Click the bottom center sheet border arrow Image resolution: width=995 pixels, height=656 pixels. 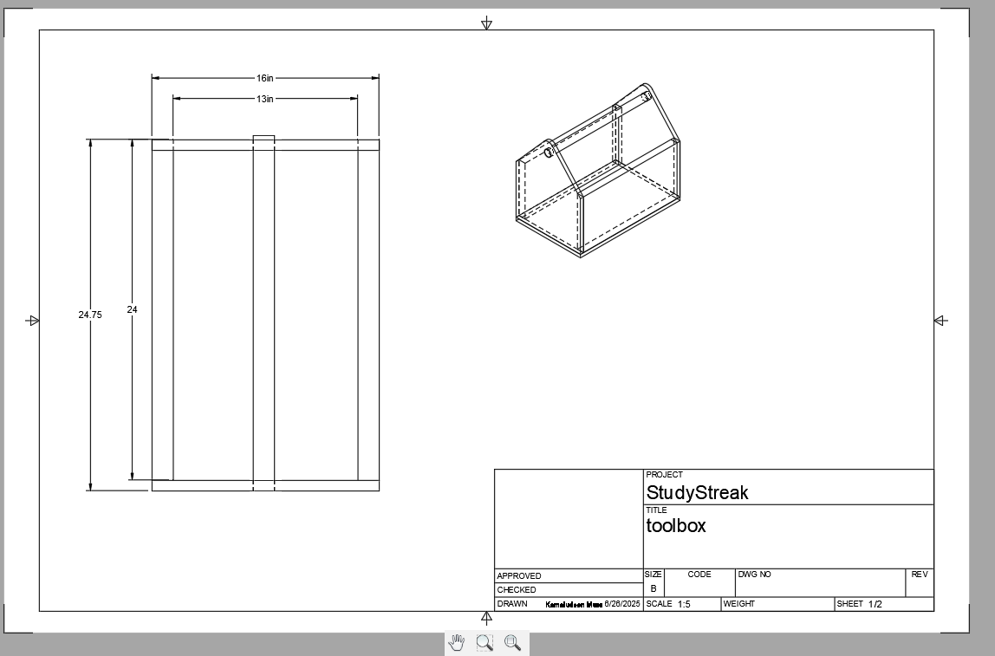click(x=486, y=618)
